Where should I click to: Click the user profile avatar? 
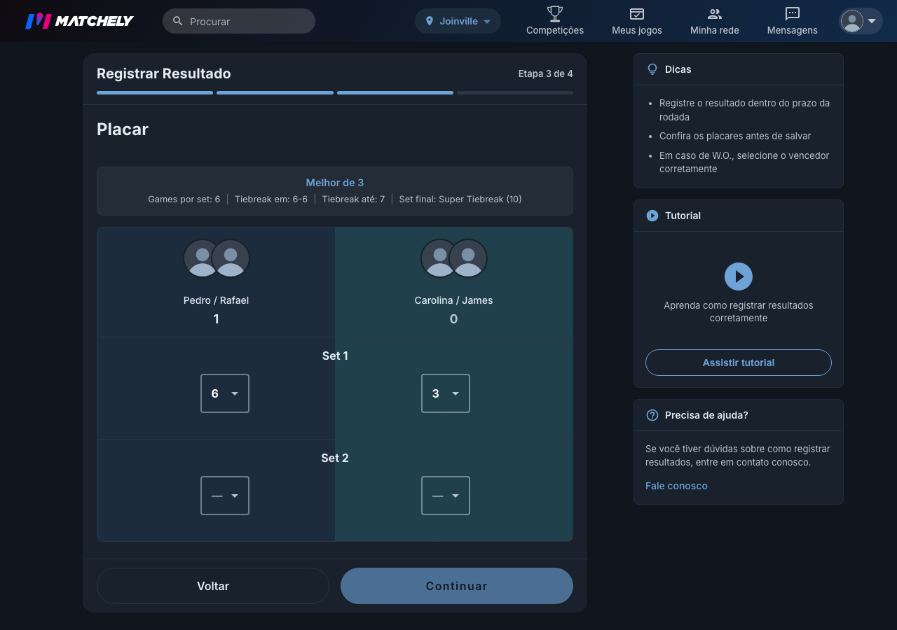(852, 21)
